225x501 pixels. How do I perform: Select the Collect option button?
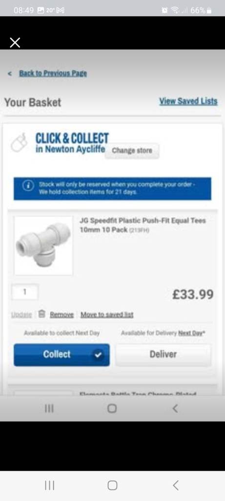coord(61,355)
